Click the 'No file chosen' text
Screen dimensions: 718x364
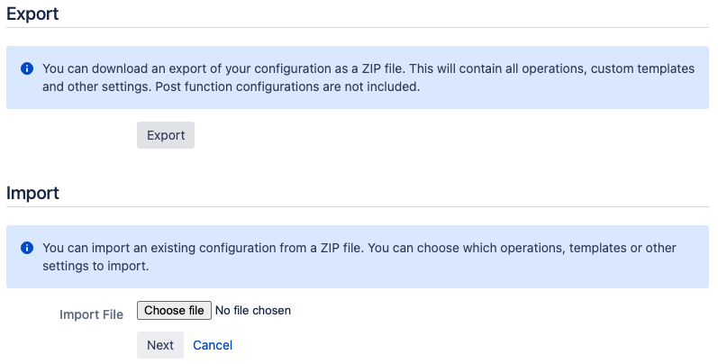coord(253,311)
